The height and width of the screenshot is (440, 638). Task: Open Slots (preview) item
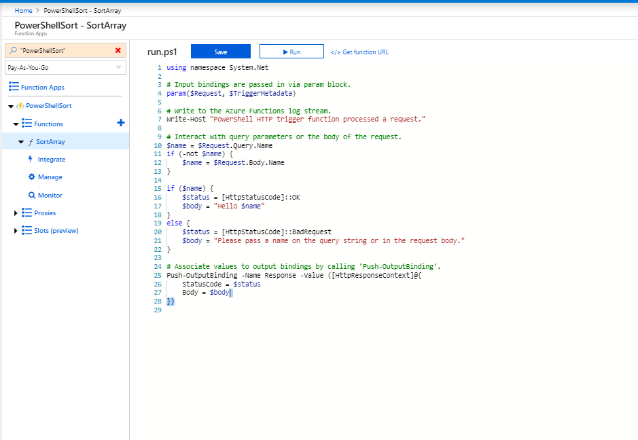[x=56, y=231]
